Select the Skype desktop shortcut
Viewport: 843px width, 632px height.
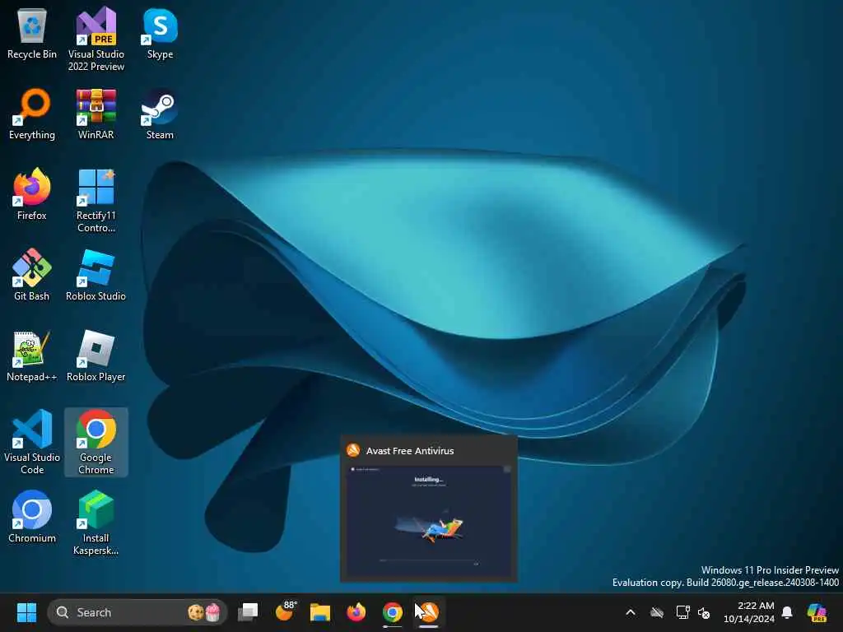160,33
